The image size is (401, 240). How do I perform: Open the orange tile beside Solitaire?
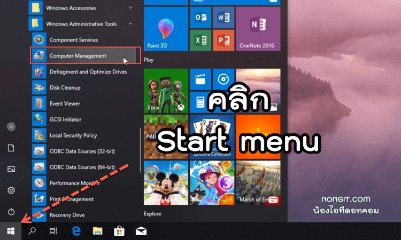pos(258,137)
